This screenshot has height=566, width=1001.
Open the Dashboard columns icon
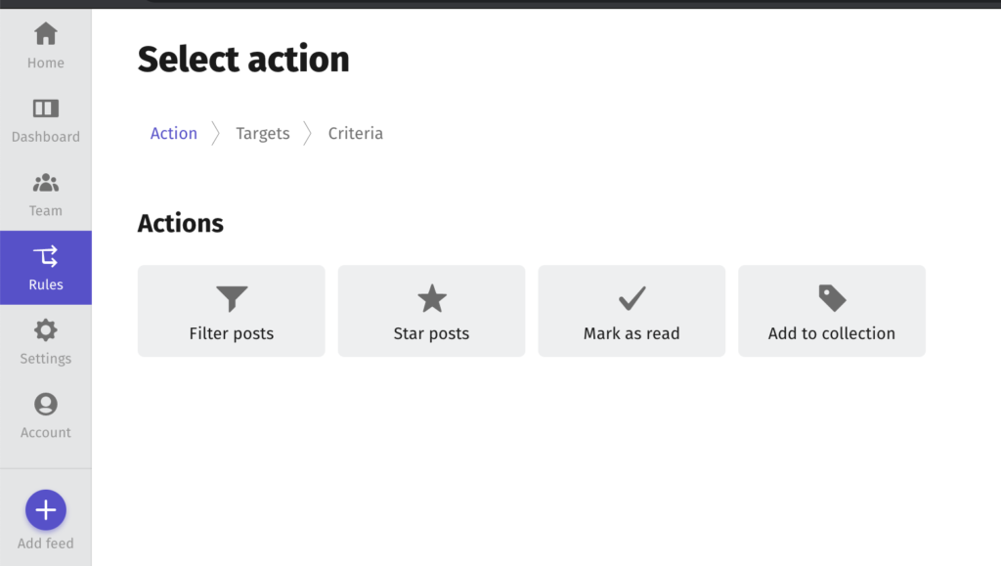coord(45,109)
